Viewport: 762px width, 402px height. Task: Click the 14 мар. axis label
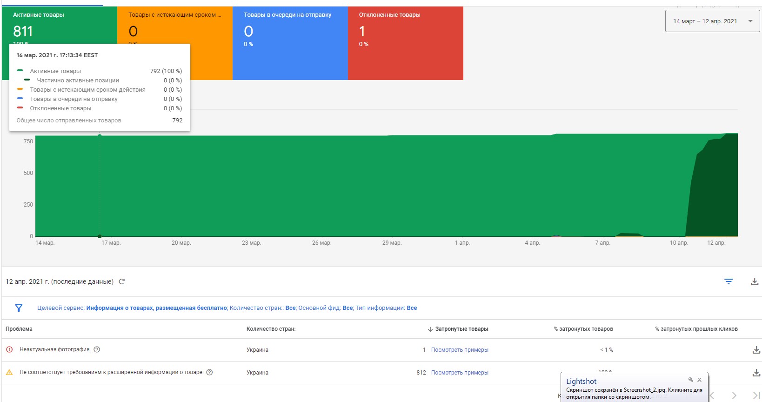click(x=45, y=243)
